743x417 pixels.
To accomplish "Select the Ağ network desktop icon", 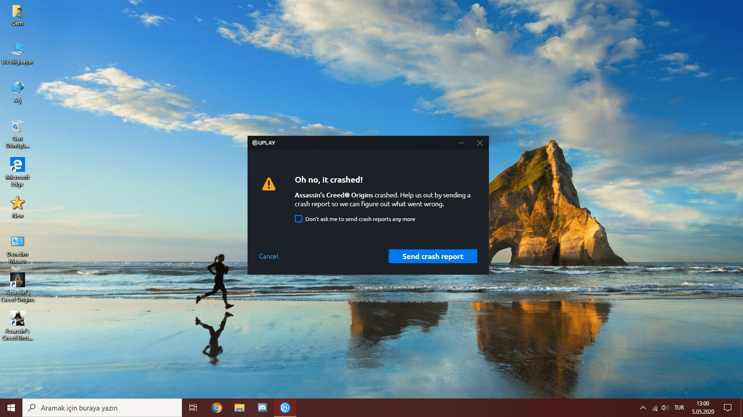I will point(18,92).
